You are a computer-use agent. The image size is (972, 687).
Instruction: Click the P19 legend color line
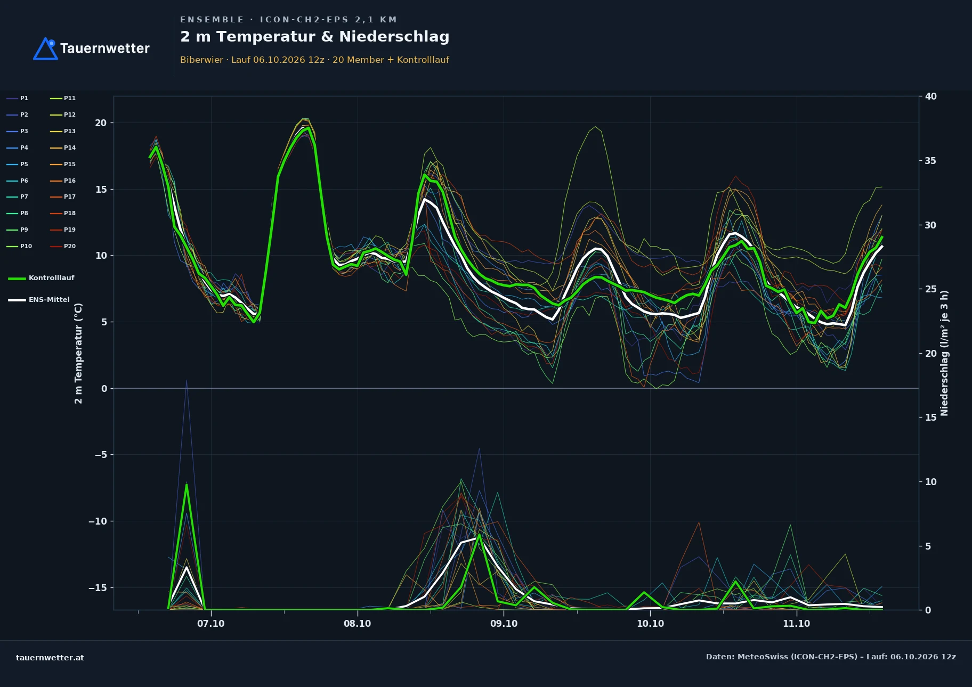(x=56, y=230)
